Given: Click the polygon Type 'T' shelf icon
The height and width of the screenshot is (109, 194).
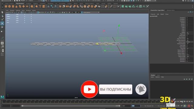Looking at the screenshot, I should tap(40, 6).
